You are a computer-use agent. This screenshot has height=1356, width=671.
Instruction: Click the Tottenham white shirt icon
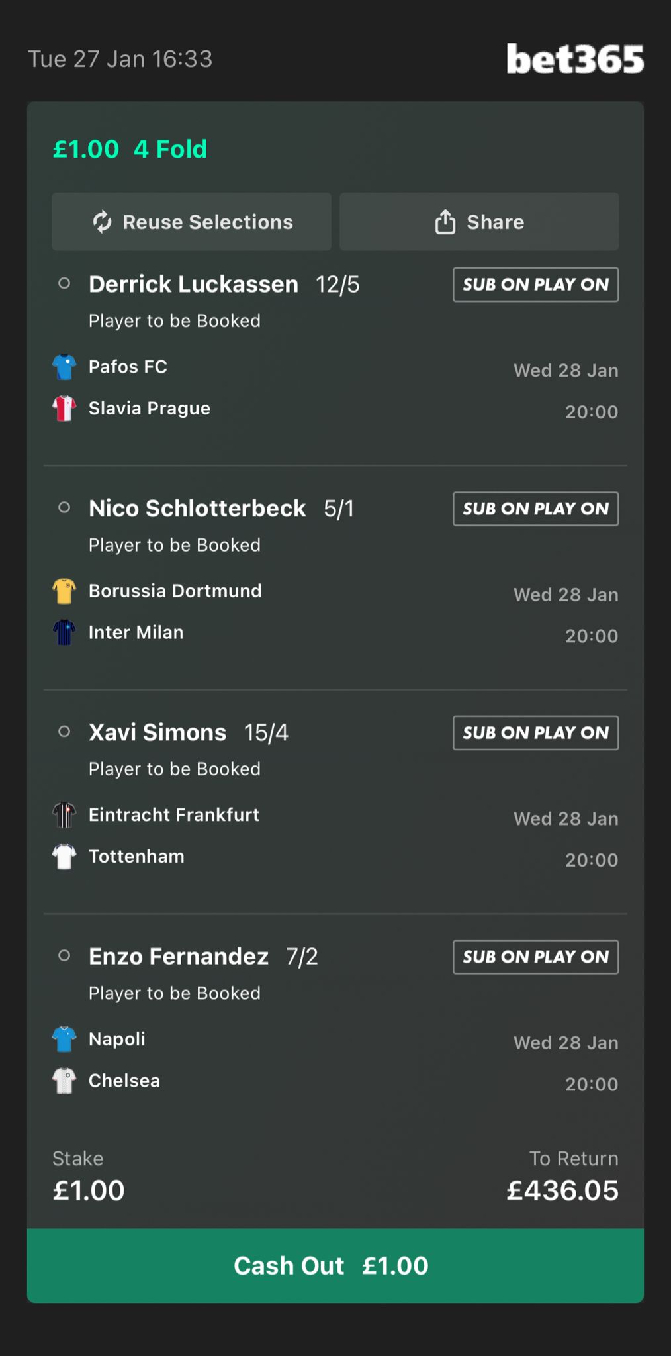coord(64,857)
